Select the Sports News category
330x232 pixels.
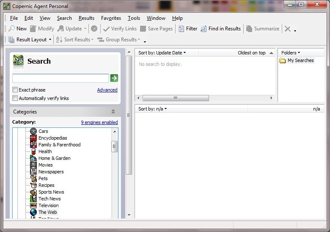point(51,192)
